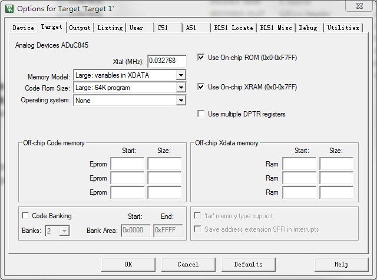Open the A51 tab
Screen dimensions: 377x280
pyautogui.click(x=196, y=28)
